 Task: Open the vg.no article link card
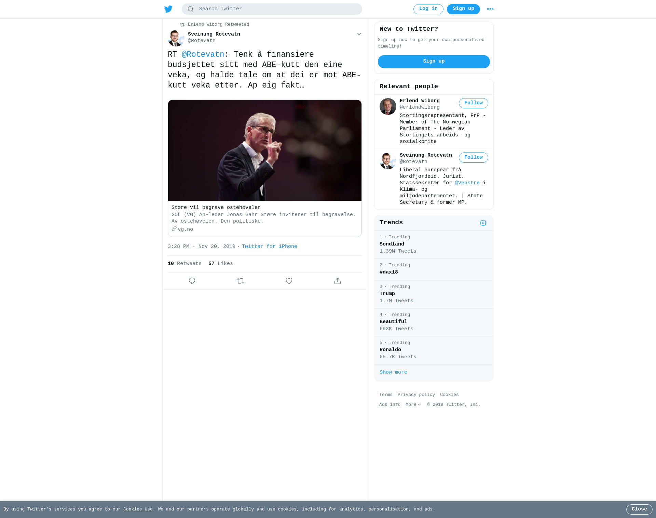coord(264,168)
